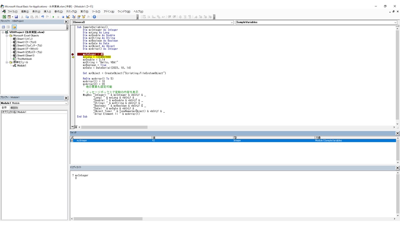400x225 pixels.
Task: Open 編集(E) menu
Action: pos(25,12)
